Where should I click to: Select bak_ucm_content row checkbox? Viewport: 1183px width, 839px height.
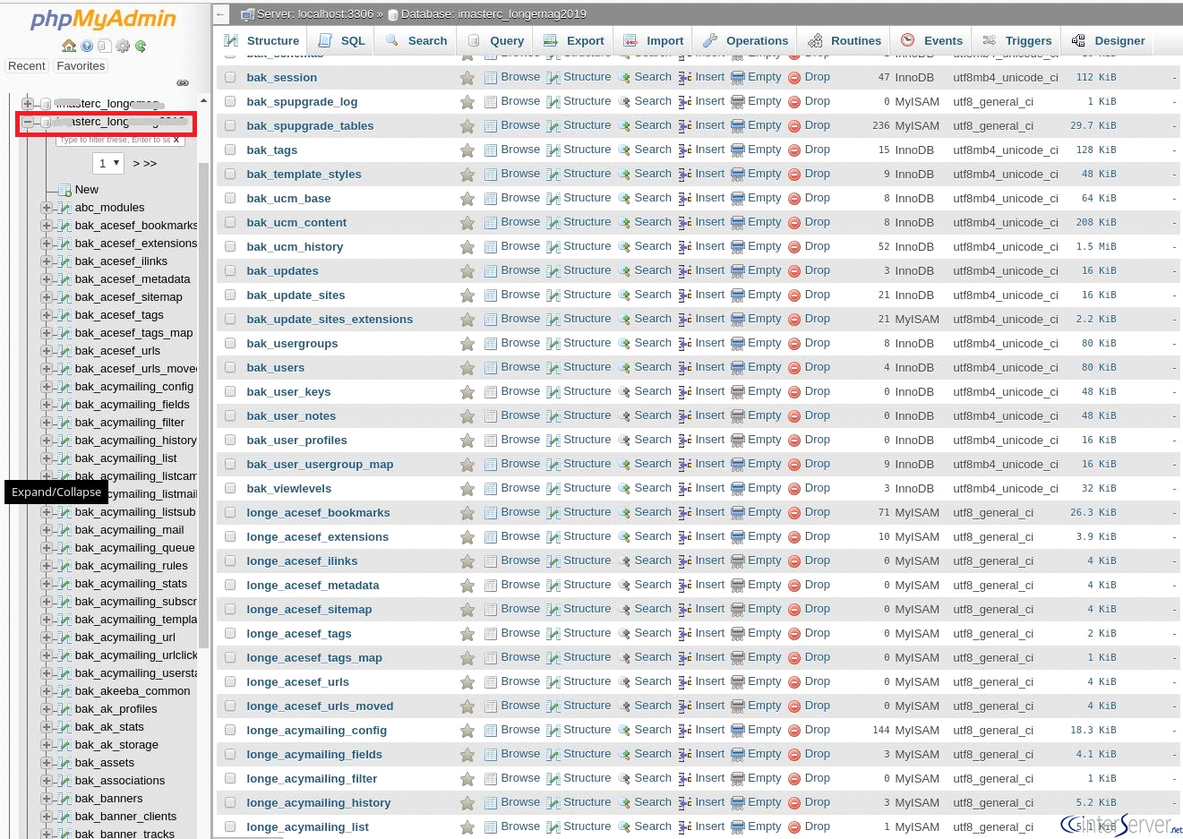click(x=230, y=223)
